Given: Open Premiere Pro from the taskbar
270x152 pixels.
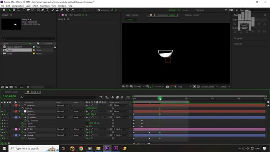Looking at the screenshot, I should point(116,148).
